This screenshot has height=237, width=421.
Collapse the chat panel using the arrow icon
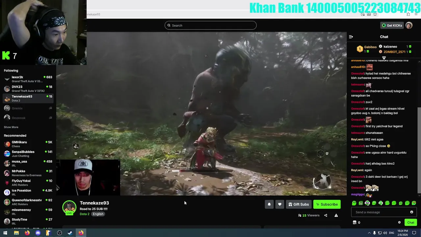point(351,37)
